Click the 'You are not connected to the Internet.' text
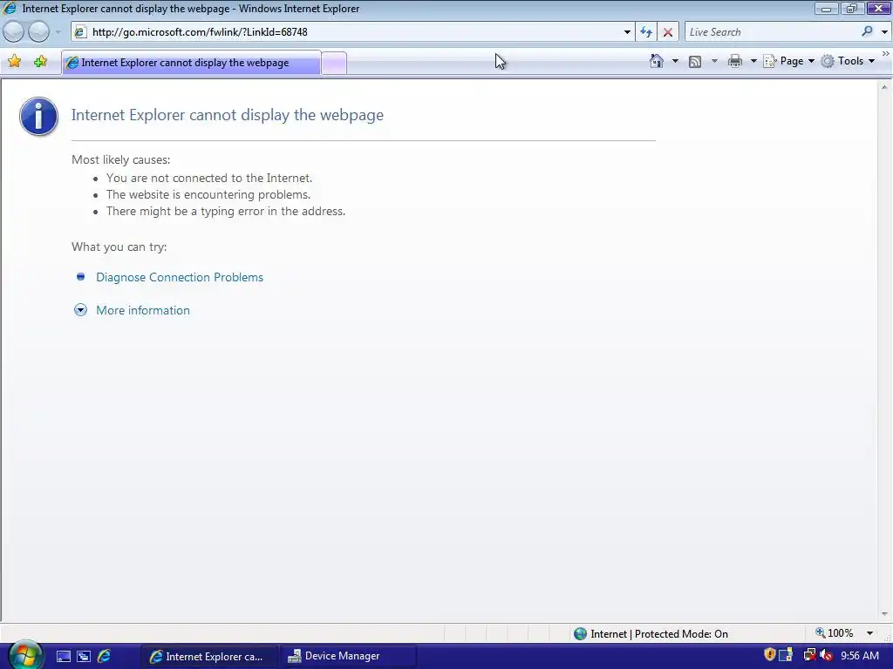Viewport: 893px width, 669px height. 209,178
